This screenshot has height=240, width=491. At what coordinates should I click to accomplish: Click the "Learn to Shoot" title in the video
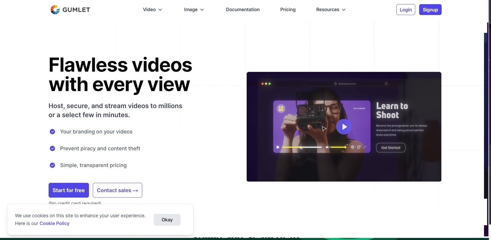pos(392,110)
